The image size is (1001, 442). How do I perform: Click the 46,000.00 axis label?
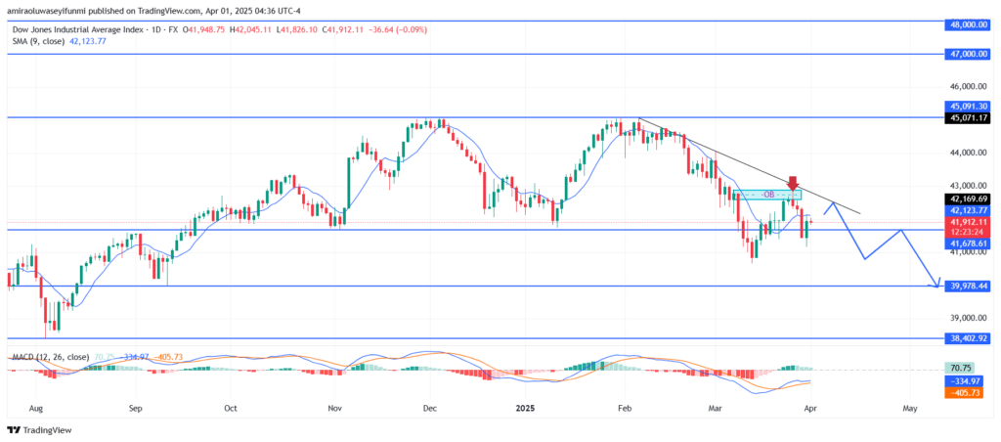pos(970,86)
